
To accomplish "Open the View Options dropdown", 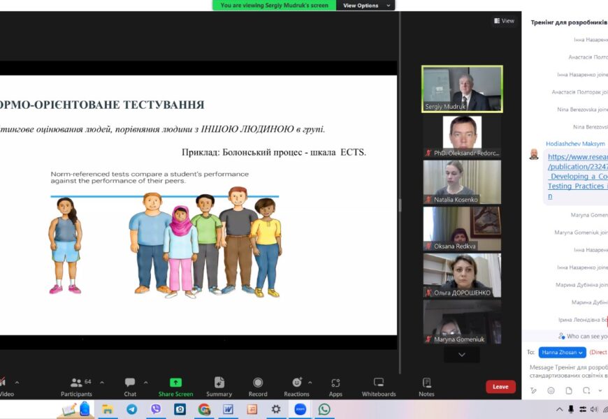I will (365, 6).
